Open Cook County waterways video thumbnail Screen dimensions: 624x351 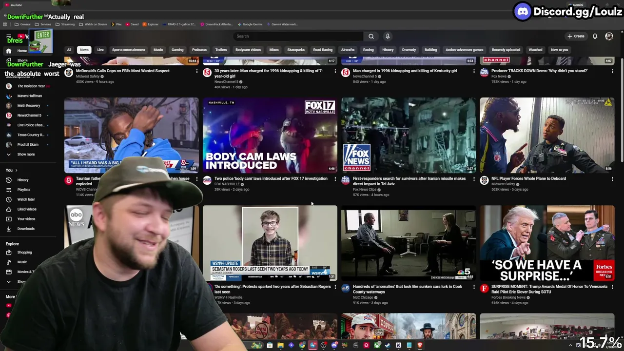pos(409,243)
